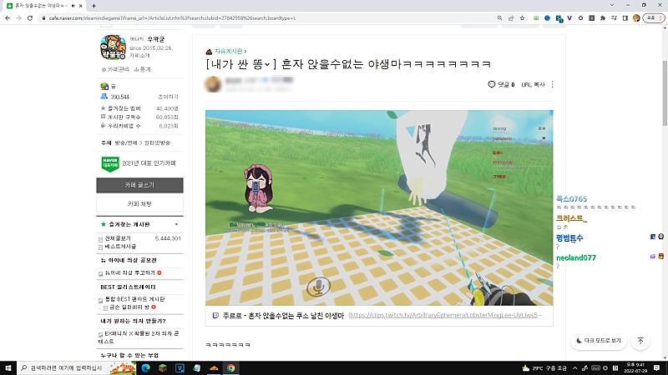This screenshot has width=668, height=375.
Task: Click chat username neoland077
Action: (576, 257)
